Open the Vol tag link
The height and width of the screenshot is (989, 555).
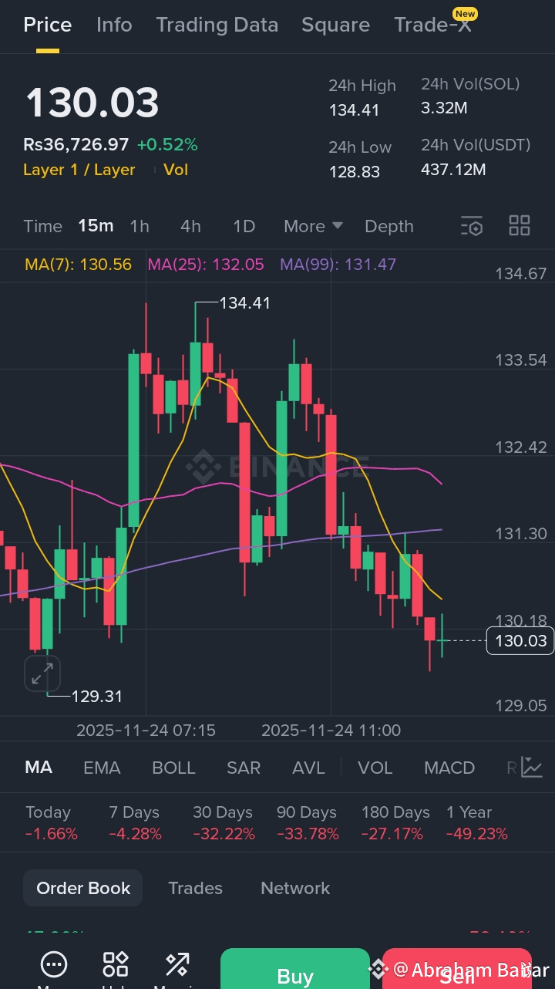tap(176, 170)
